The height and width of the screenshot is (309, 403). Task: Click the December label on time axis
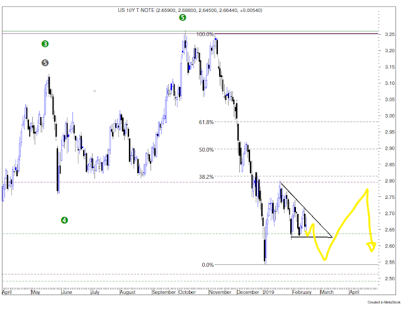coord(248,292)
